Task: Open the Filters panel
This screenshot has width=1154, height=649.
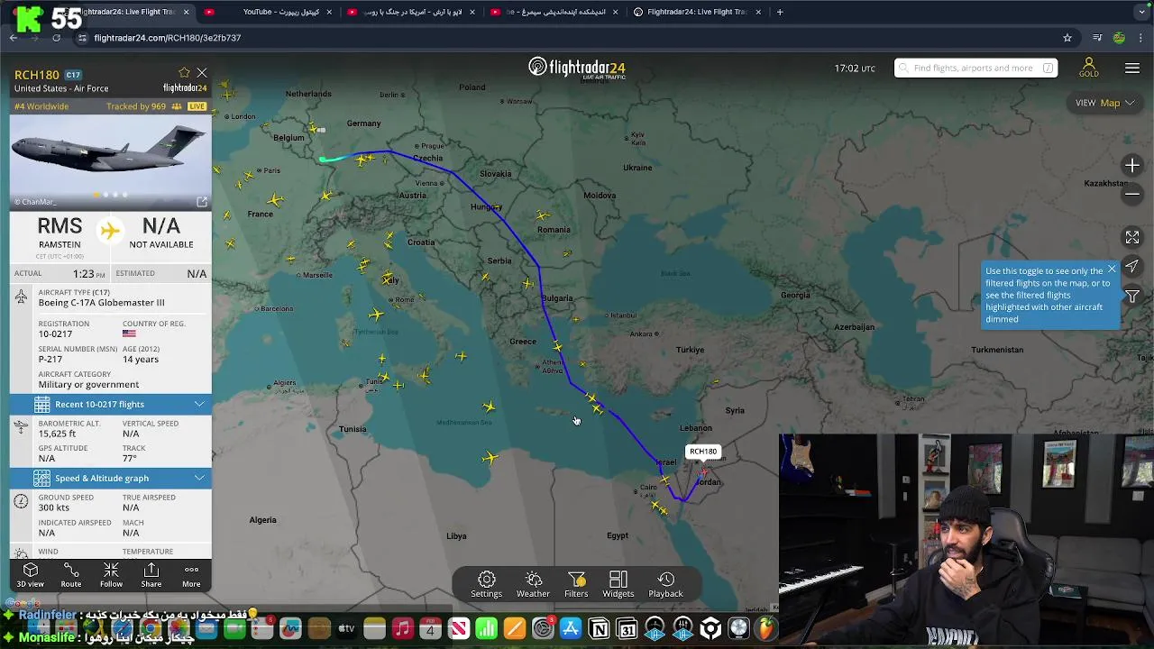Action: pos(576,584)
